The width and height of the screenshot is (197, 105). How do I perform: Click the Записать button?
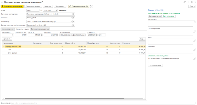coord(48,6)
